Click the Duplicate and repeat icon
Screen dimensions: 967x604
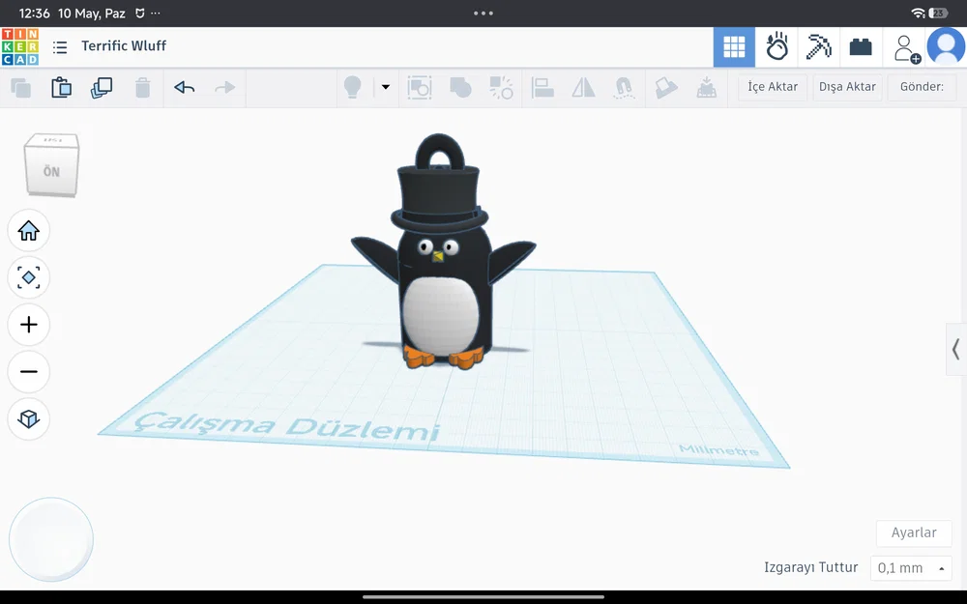(x=102, y=88)
